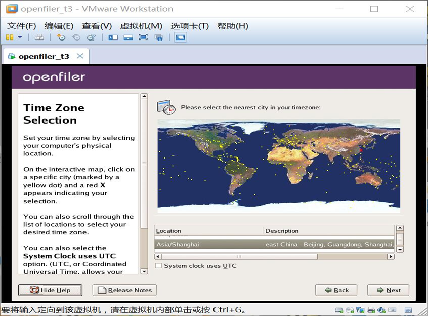Click the help panel vertical scrollbar thumb
The image size is (428, 316).
144,164
